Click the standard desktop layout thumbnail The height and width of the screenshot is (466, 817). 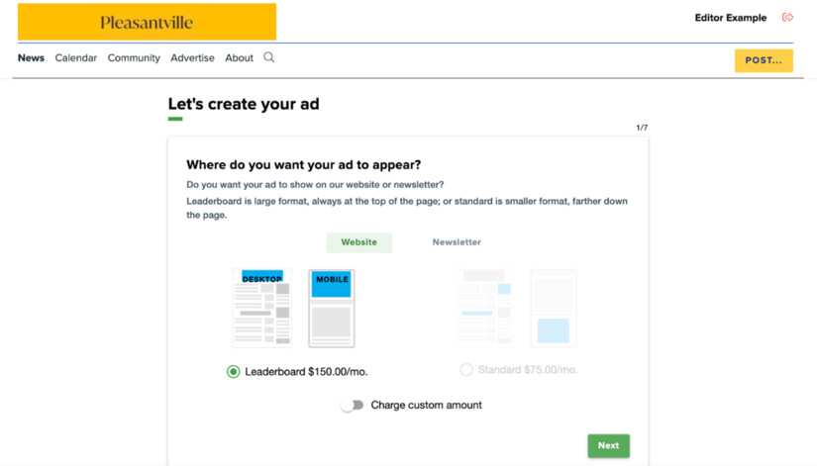(x=484, y=308)
